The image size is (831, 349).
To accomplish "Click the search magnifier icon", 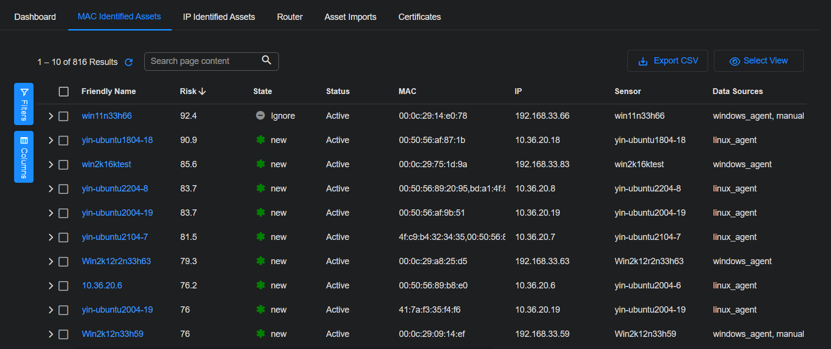I will 266,60.
